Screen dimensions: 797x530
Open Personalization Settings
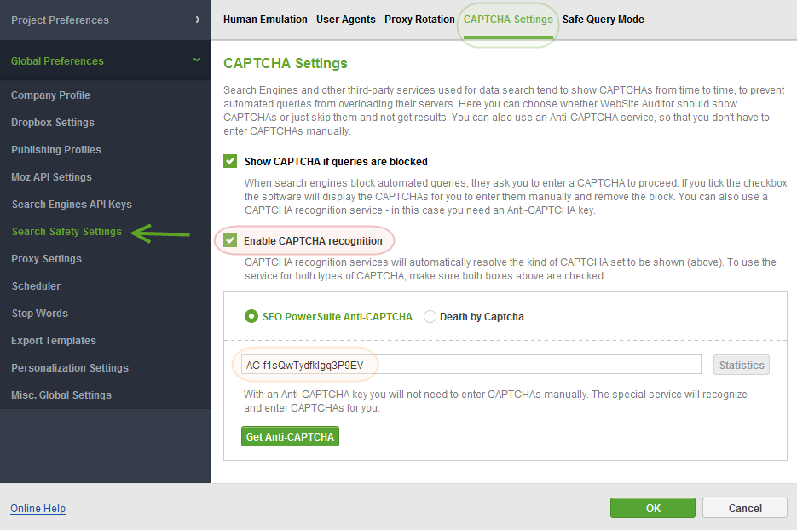[x=70, y=368]
